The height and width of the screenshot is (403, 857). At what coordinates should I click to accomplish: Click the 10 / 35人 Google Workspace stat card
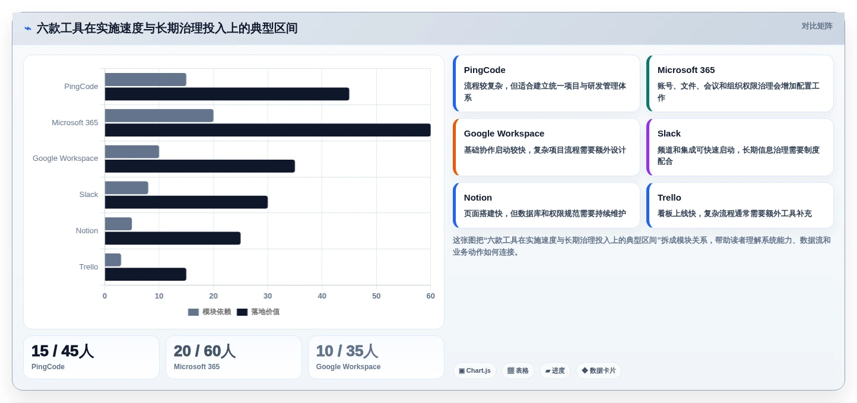coord(376,357)
